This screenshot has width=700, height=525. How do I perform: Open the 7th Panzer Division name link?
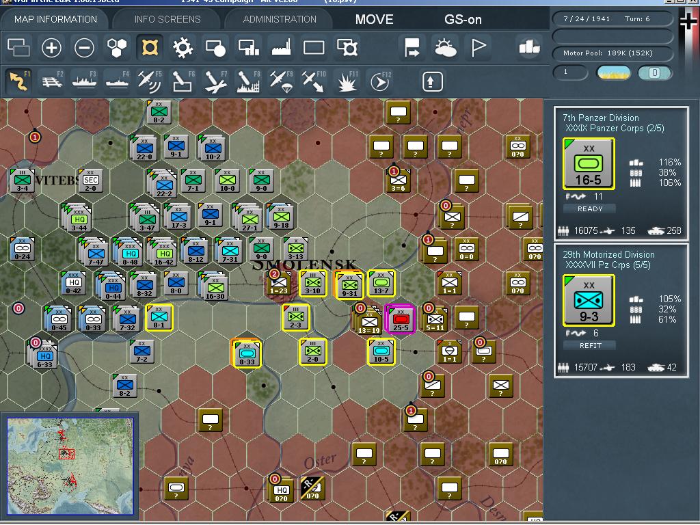coord(600,118)
